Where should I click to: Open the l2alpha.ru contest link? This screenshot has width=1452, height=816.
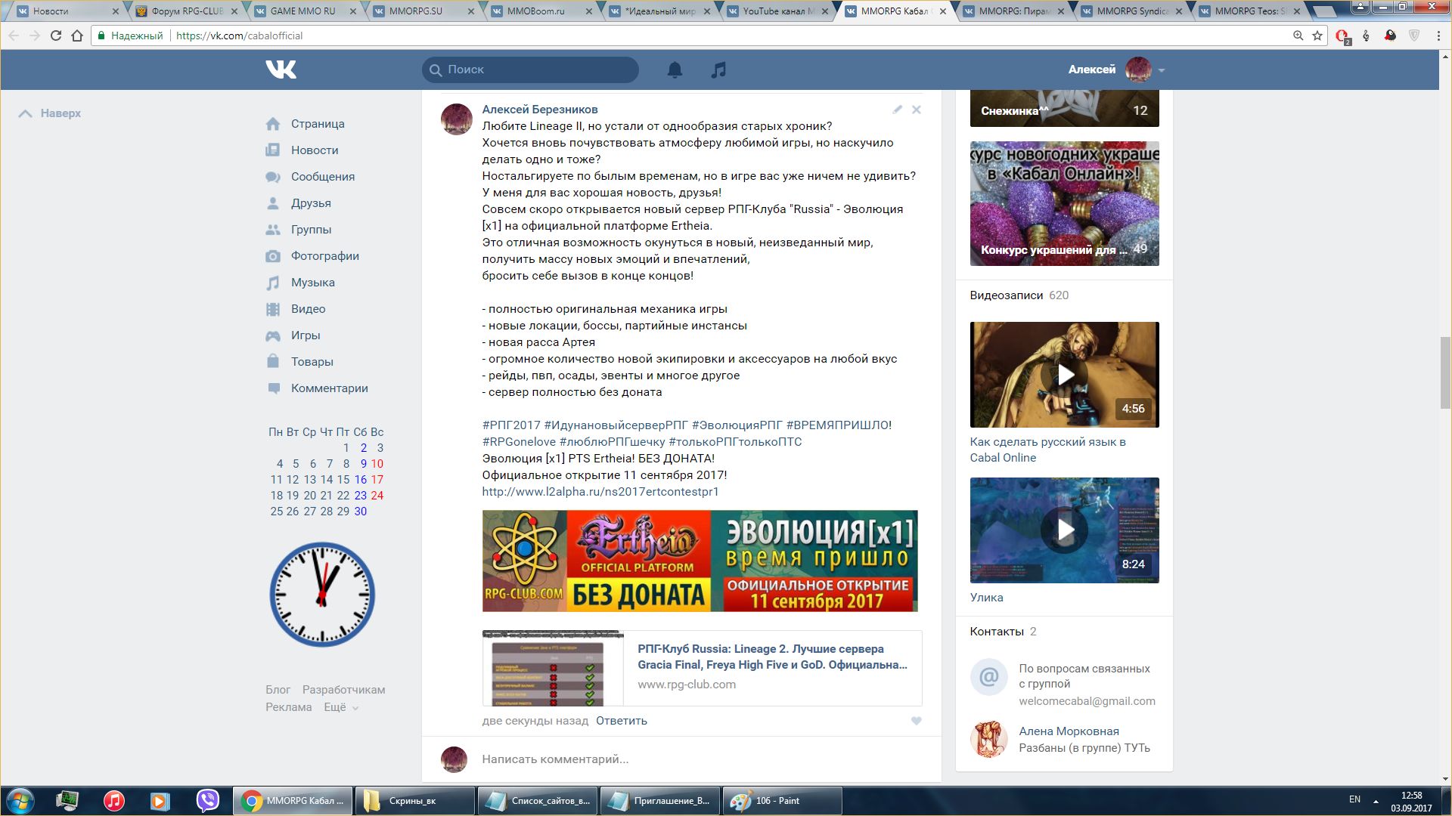pos(600,492)
